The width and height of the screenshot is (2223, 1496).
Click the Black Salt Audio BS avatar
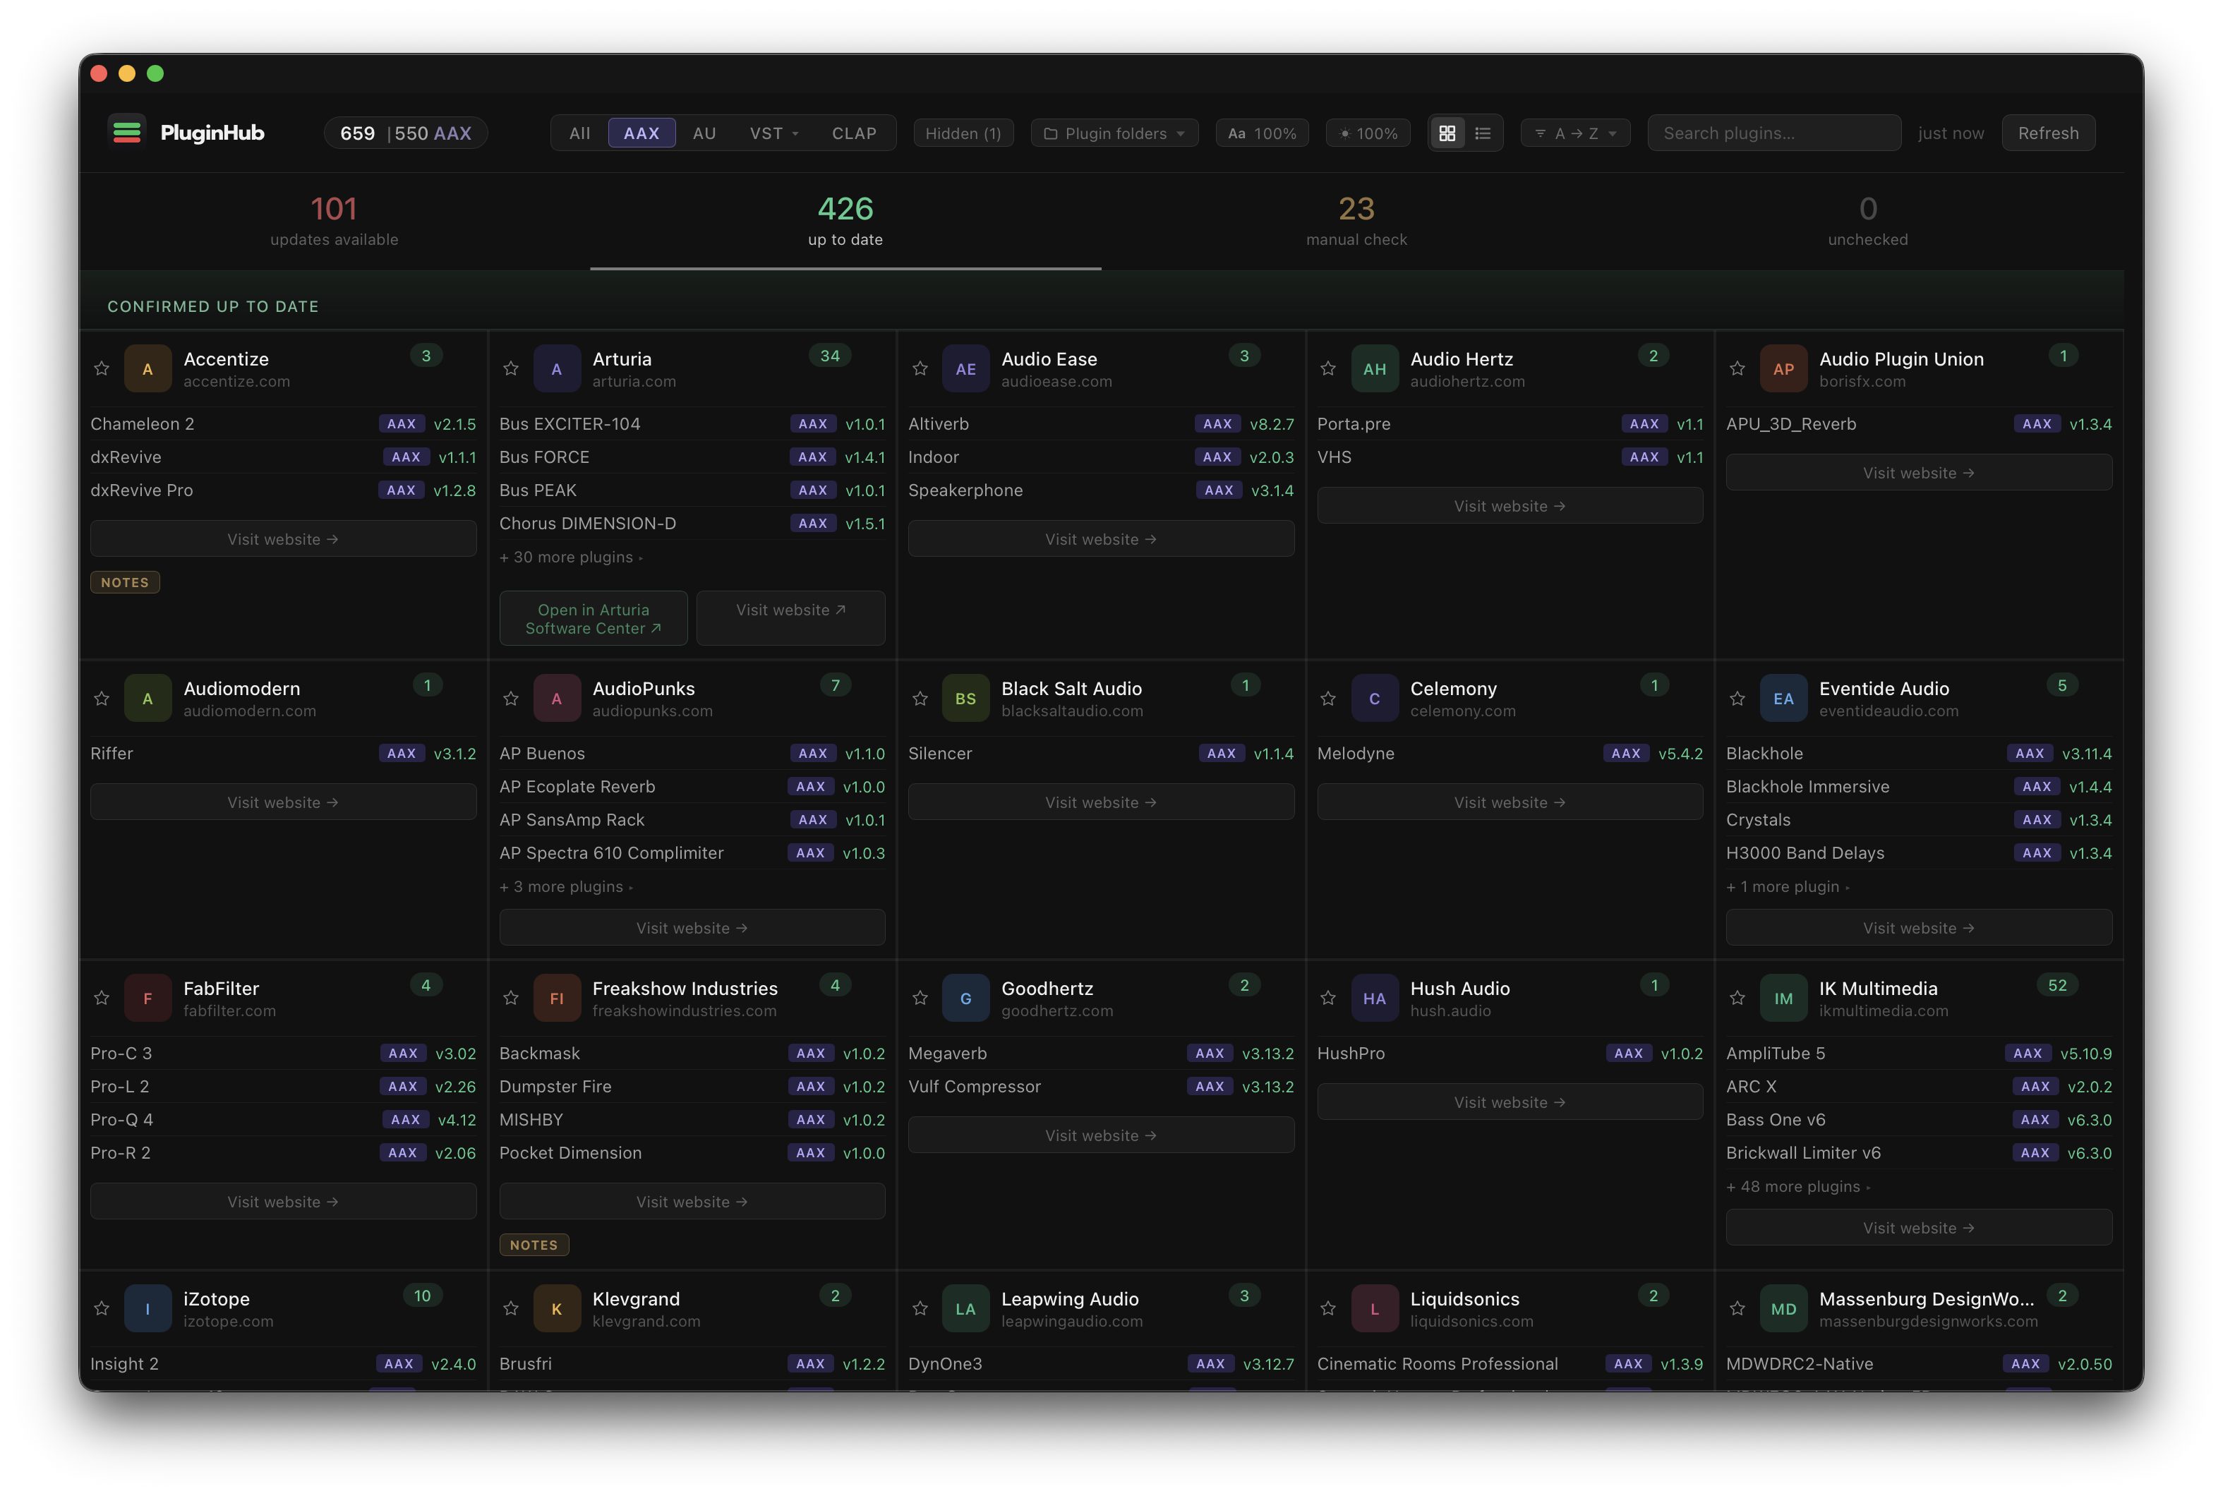965,699
